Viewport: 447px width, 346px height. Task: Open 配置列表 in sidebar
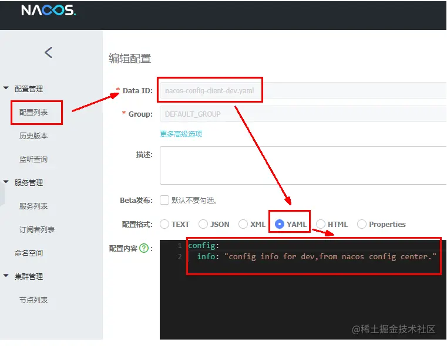(x=33, y=112)
